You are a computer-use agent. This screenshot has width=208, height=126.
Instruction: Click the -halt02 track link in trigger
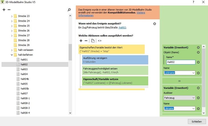(x=122, y=28)
